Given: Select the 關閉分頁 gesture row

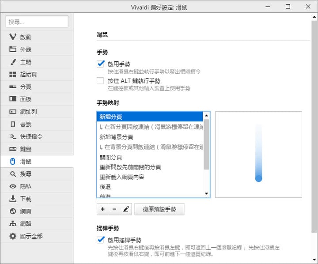Looking at the screenshot, I should (150, 157).
